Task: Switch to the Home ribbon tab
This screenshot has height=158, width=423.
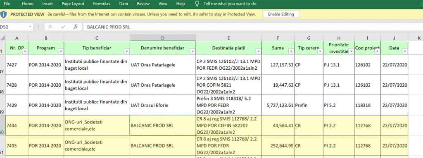Action: 28,4
